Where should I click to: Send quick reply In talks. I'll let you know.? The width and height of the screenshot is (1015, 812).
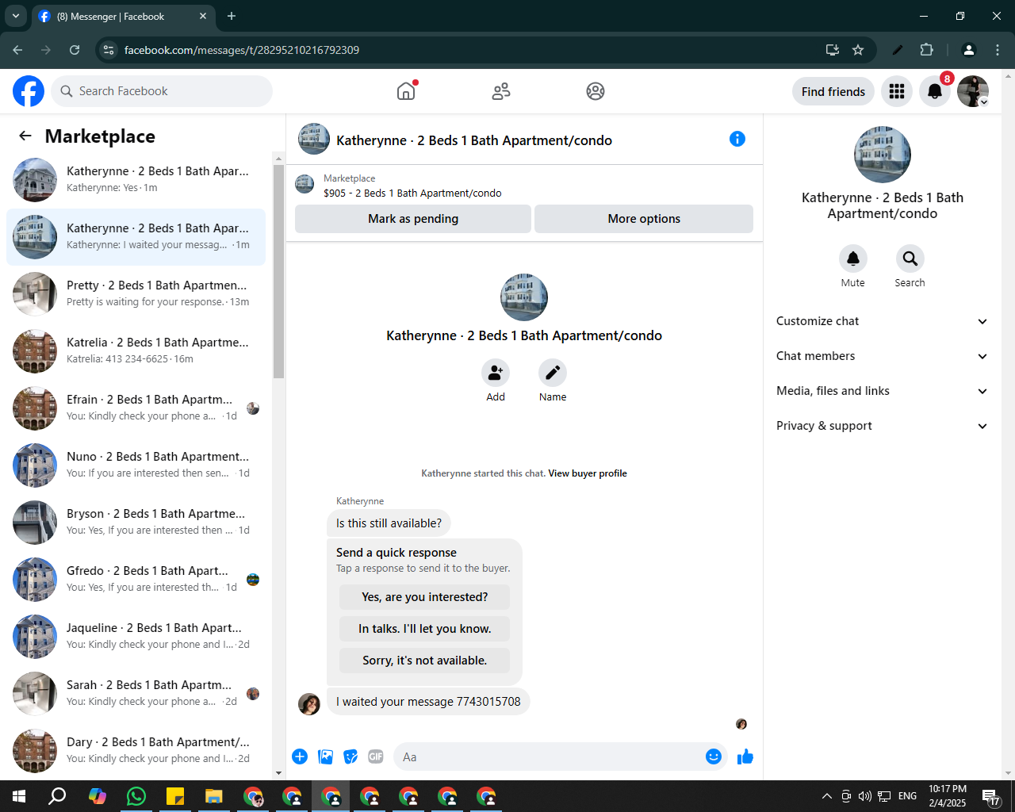click(x=425, y=629)
